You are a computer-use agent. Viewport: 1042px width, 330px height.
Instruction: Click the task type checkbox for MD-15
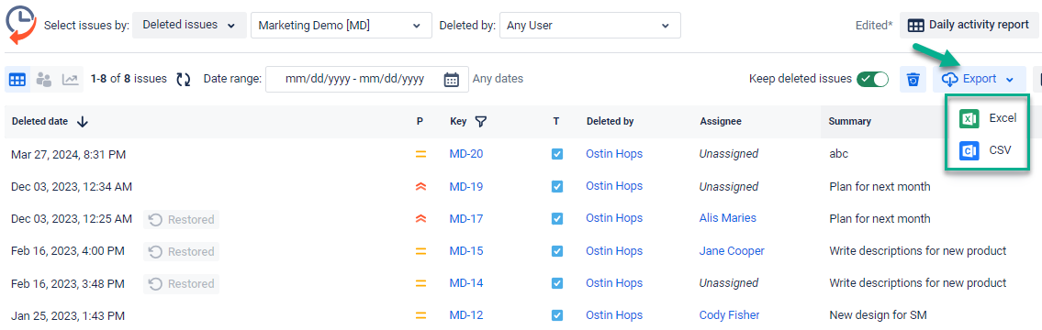(x=557, y=251)
